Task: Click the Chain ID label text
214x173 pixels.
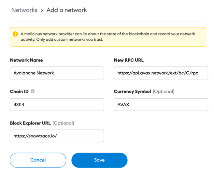Action: (20, 92)
